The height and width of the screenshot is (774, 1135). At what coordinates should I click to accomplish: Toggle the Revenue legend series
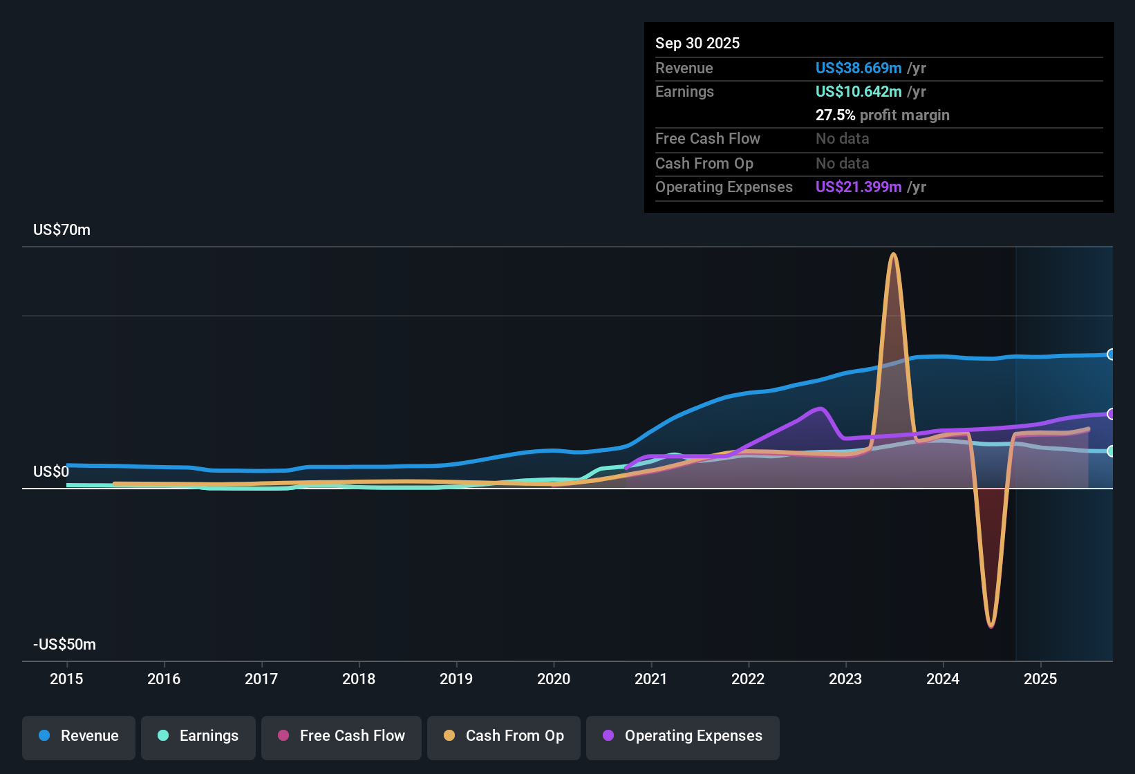point(79,737)
